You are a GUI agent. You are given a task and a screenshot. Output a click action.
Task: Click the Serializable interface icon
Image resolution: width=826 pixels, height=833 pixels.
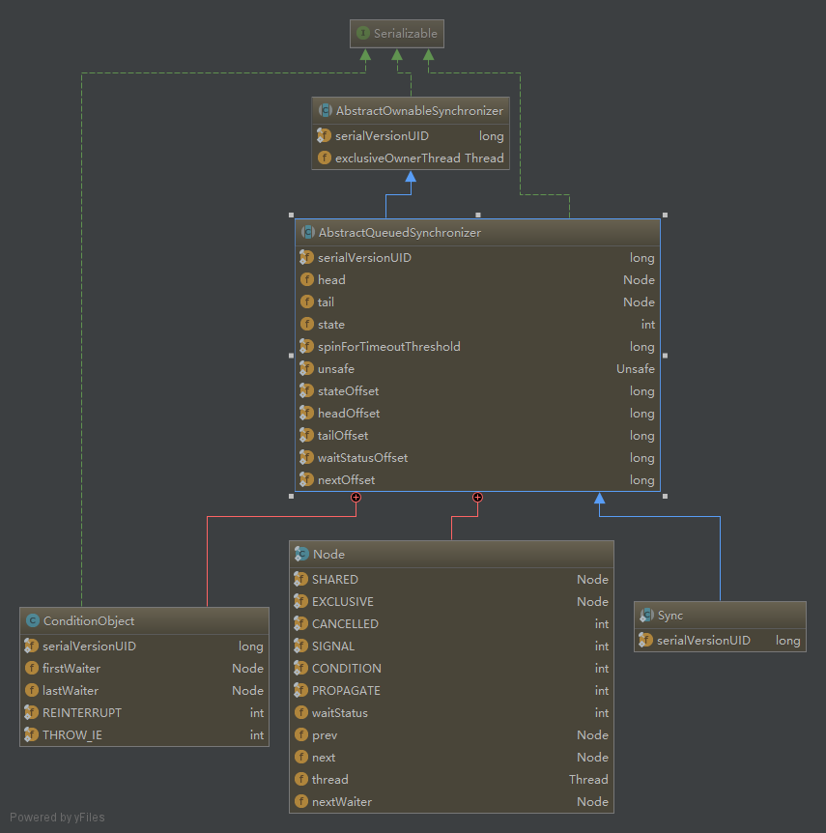(363, 33)
